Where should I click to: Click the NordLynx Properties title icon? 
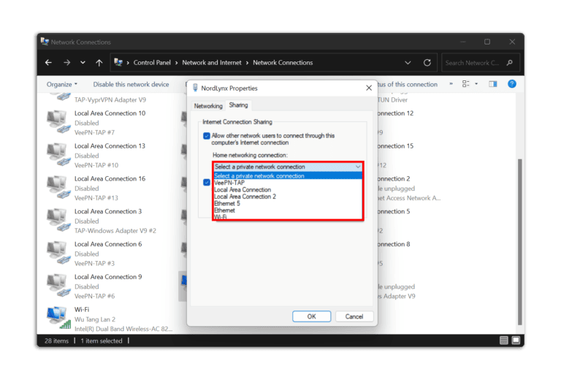(195, 88)
